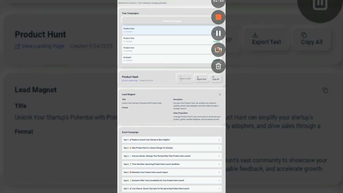Click the download icon above Export Text

198,77
